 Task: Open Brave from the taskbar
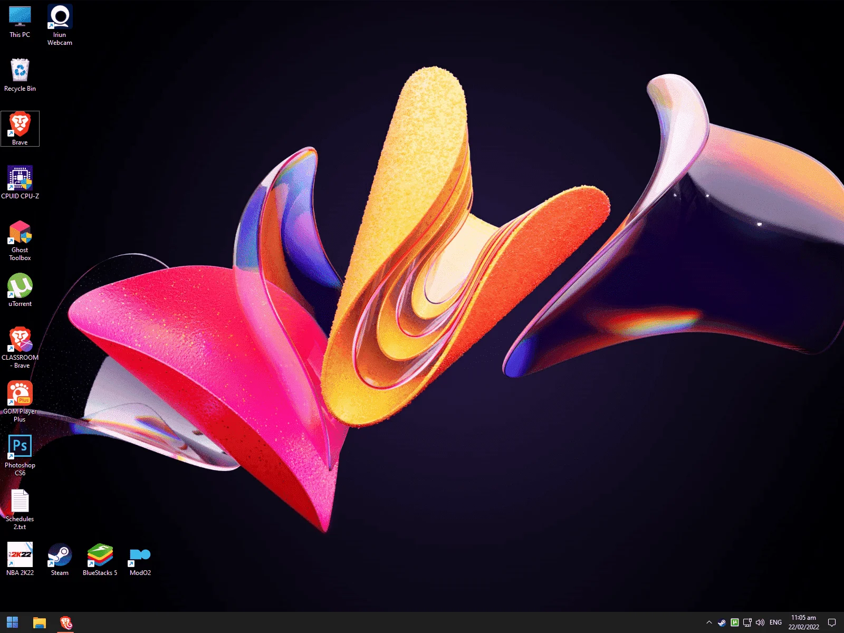(66, 622)
